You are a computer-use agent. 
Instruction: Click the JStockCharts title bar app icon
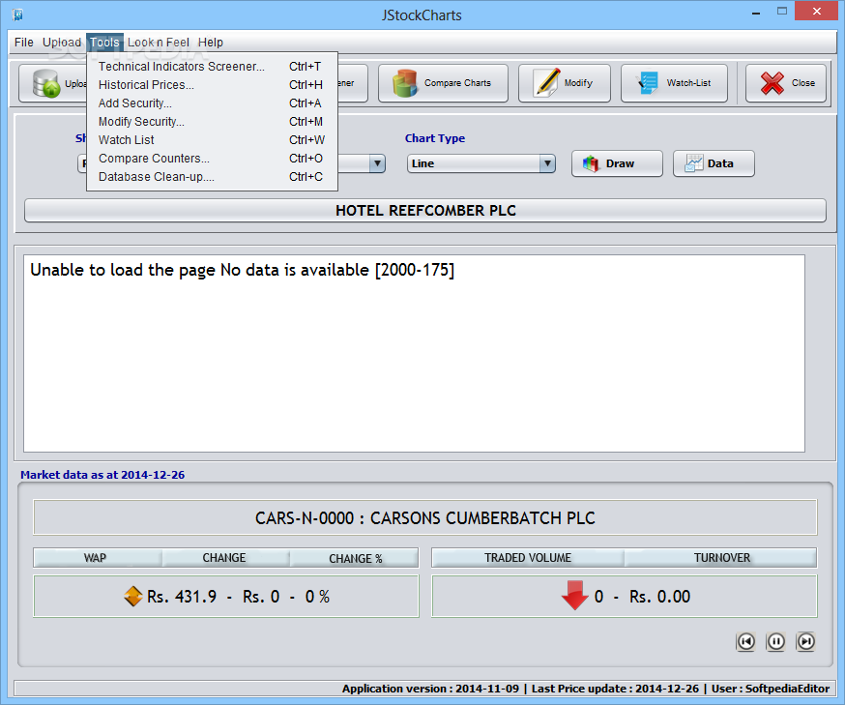(x=17, y=15)
